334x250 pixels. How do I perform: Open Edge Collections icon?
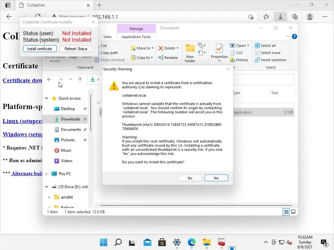pyautogui.click(x=295, y=17)
